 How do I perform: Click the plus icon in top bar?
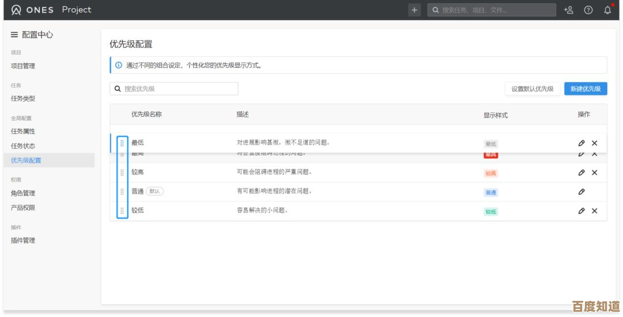tap(415, 10)
